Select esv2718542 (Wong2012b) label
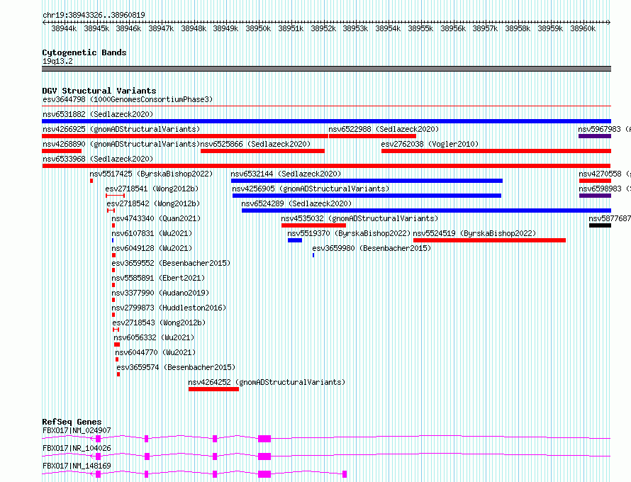This screenshot has height=482, width=631. click(x=153, y=203)
